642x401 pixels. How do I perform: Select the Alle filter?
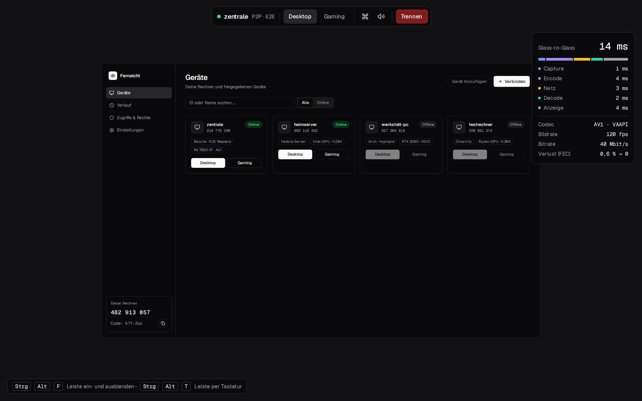point(305,103)
